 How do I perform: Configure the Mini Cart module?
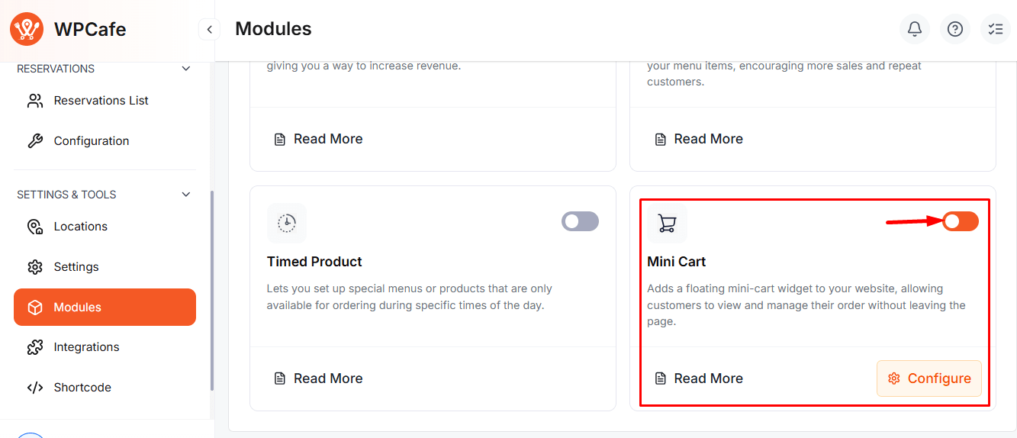tap(928, 378)
